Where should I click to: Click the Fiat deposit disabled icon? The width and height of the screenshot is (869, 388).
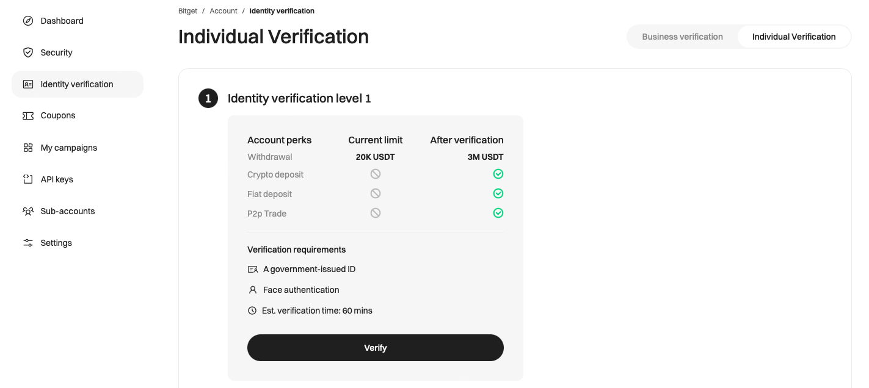point(376,193)
